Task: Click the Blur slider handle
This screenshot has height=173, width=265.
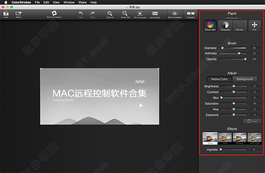Action: [x=221, y=98]
